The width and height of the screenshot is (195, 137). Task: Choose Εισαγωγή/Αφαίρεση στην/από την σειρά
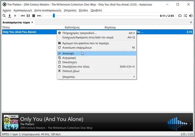pos(97,37)
